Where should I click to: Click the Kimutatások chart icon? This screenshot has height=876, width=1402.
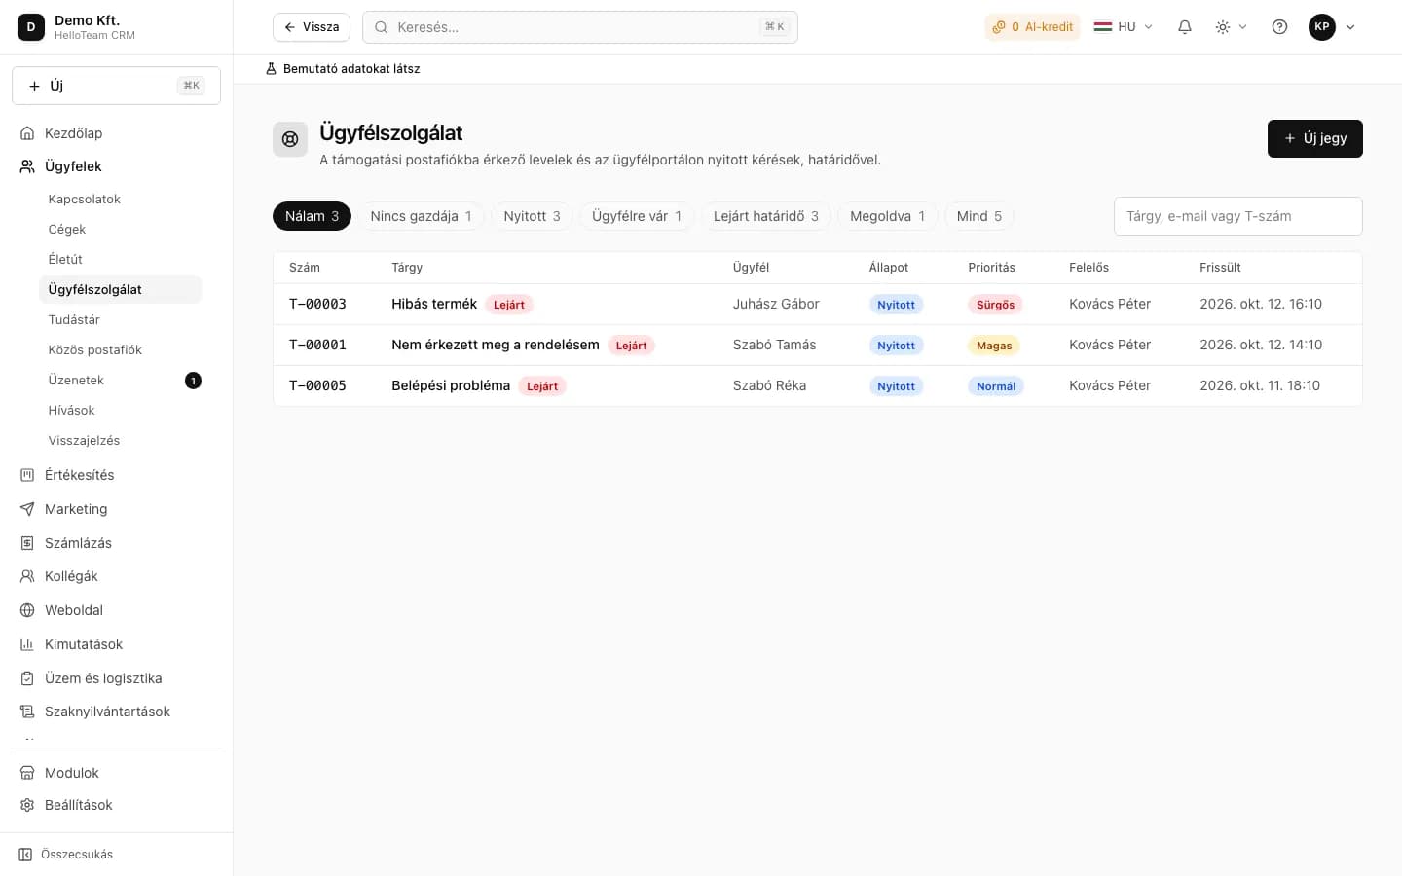tap(27, 644)
